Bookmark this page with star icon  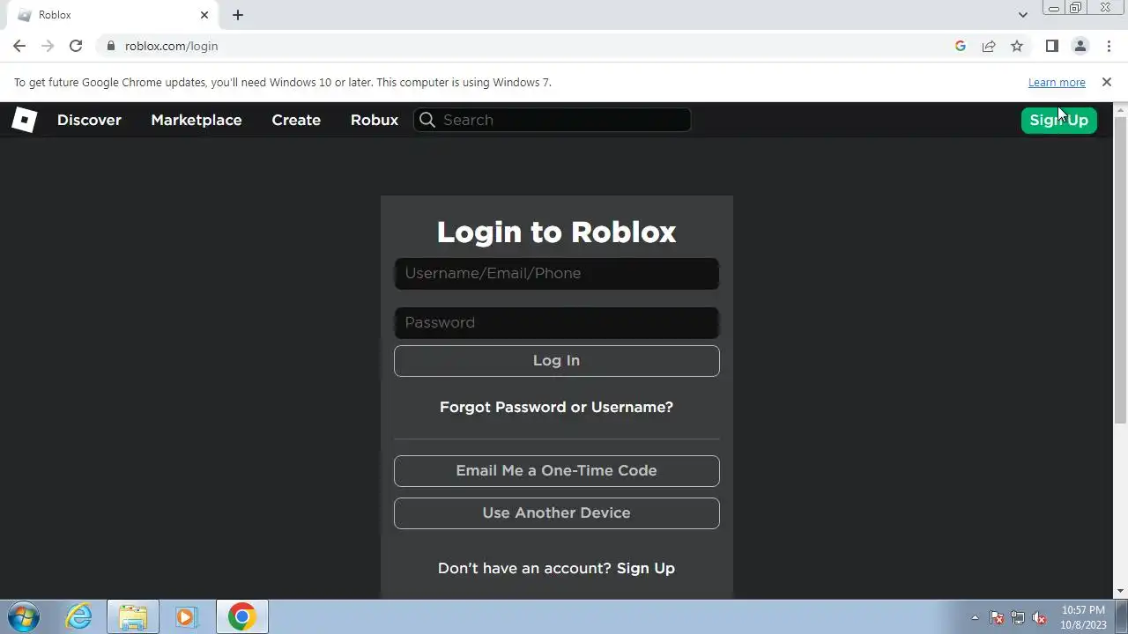(1017, 46)
